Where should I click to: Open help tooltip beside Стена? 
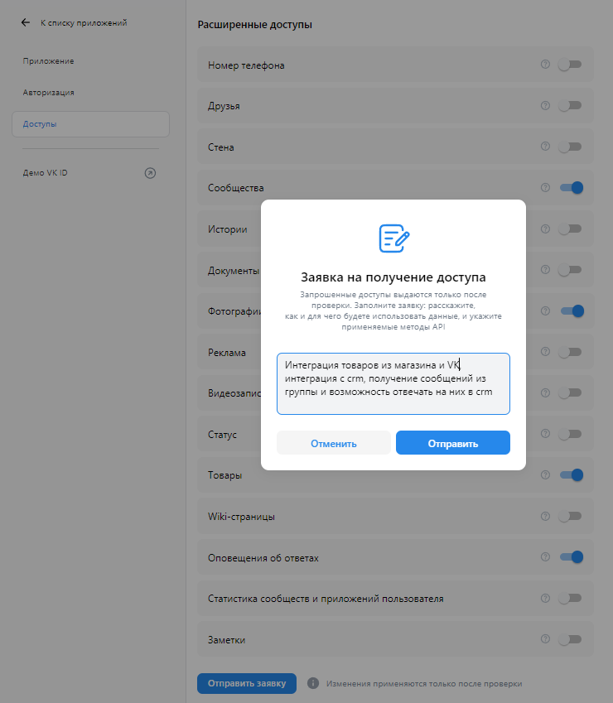click(x=545, y=147)
